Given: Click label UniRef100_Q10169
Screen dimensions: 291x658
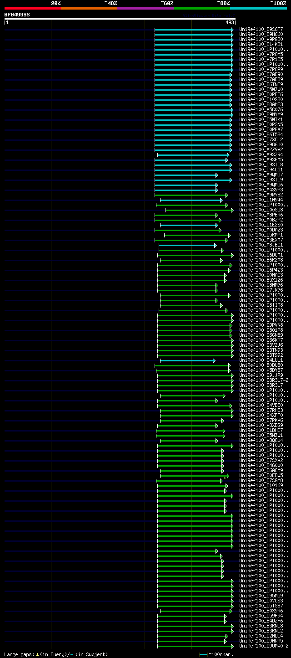Looking at the screenshot, I should pos(261,485).
